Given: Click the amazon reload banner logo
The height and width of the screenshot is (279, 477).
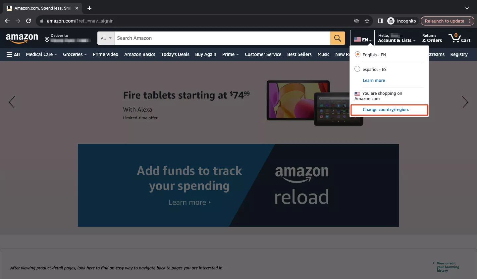Looking at the screenshot, I should [301, 185].
